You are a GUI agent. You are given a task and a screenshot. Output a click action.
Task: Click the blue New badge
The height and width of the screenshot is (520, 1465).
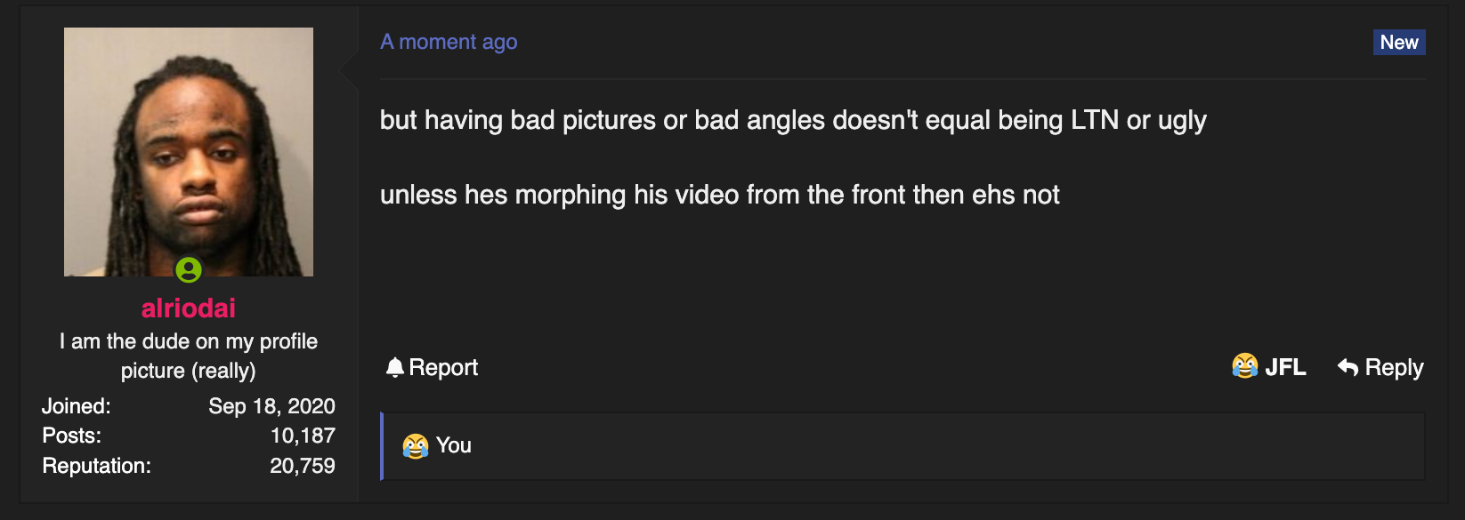pos(1399,43)
